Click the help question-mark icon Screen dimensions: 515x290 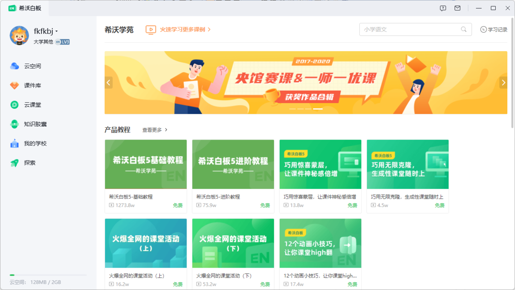pyautogui.click(x=443, y=8)
